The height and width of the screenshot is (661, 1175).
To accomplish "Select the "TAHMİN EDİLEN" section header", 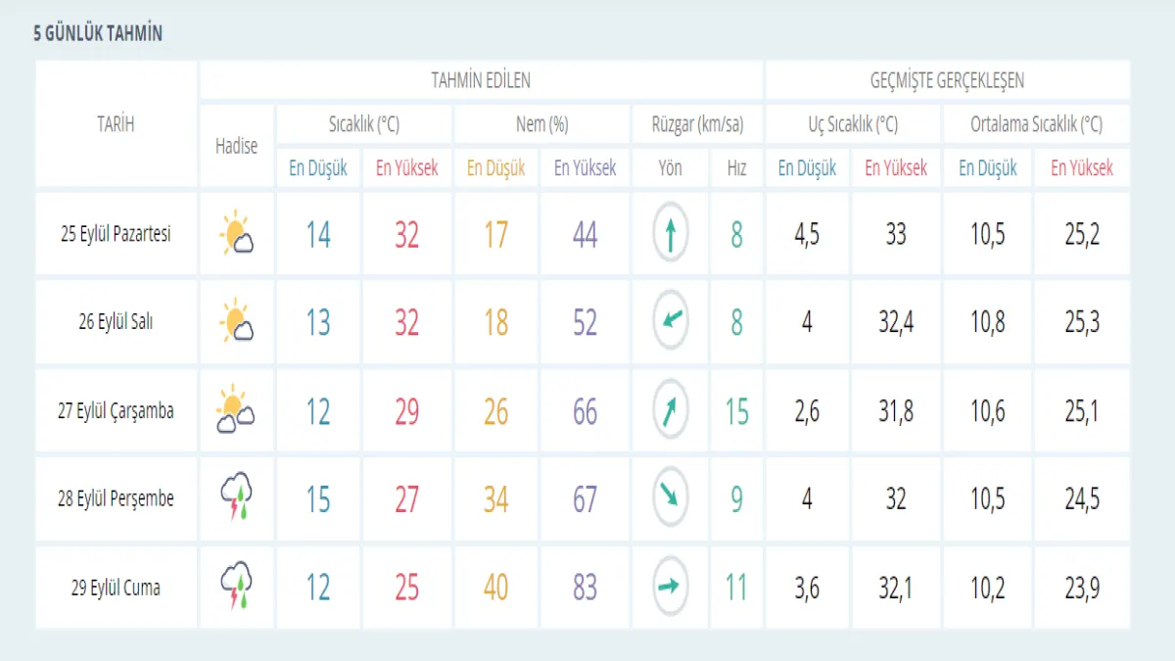I will [x=481, y=80].
